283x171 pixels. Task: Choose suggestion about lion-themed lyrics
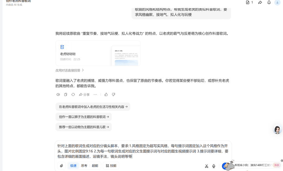[84, 117]
